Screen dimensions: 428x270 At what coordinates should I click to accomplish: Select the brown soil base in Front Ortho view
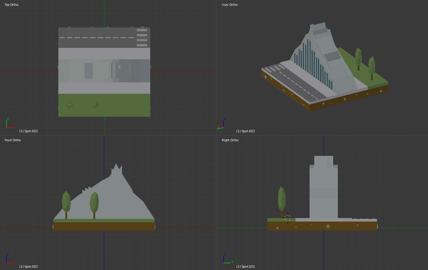[104, 226]
